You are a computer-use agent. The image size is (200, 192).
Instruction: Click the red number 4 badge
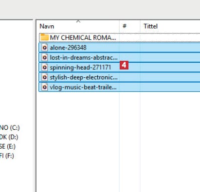coord(124,65)
